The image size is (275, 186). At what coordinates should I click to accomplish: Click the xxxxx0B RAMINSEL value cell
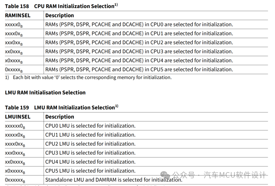pyautogui.click(x=14, y=25)
